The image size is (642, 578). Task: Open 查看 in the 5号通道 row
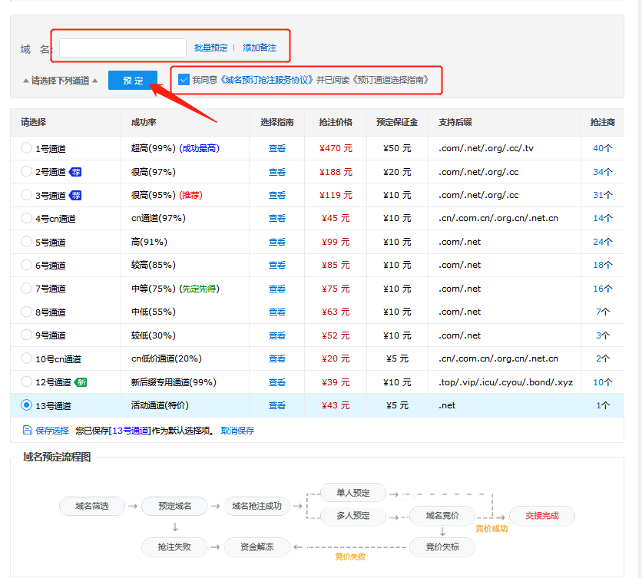[x=276, y=242]
